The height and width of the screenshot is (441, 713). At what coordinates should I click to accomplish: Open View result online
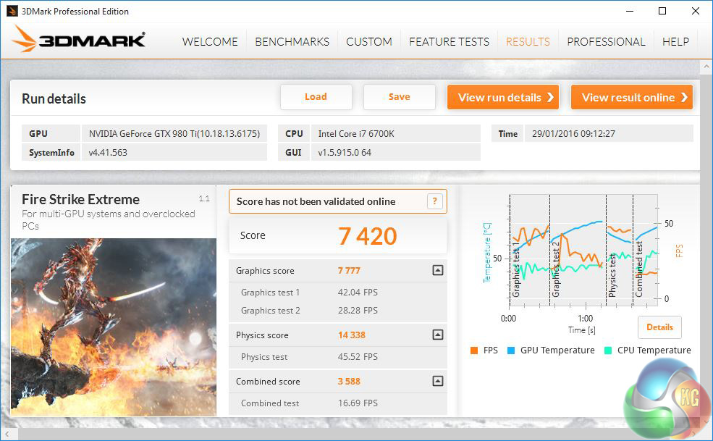click(x=631, y=97)
